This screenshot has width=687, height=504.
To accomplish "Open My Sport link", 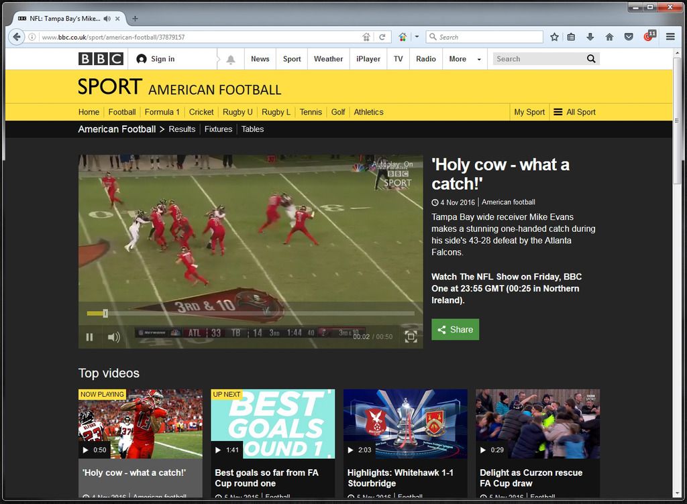I will pyautogui.click(x=529, y=112).
